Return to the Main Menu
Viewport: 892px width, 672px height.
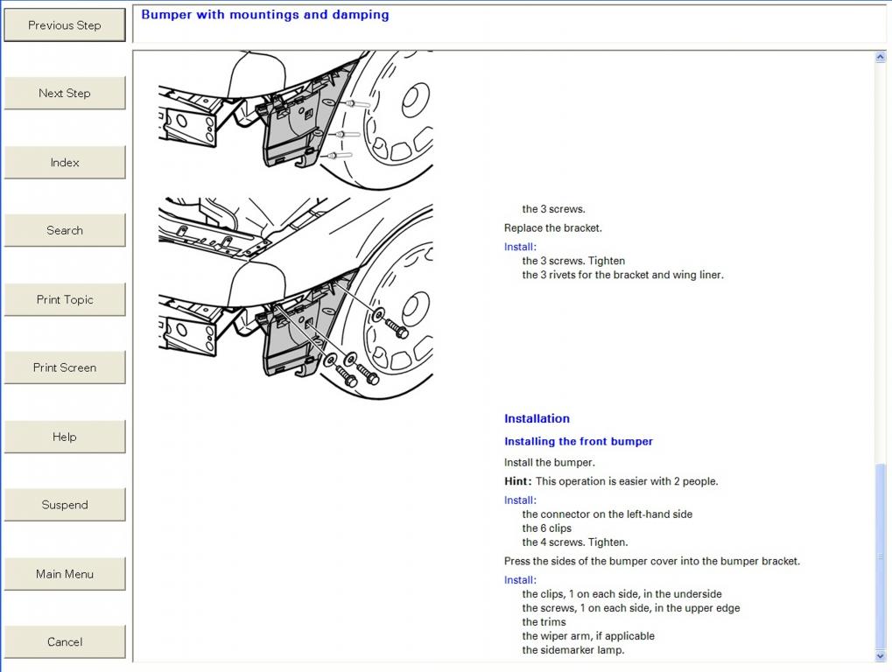click(64, 574)
